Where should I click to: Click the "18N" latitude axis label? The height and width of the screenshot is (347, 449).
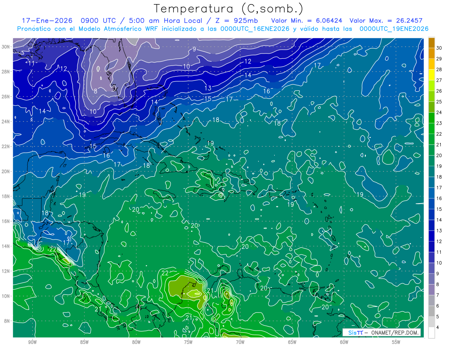click(x=6, y=196)
